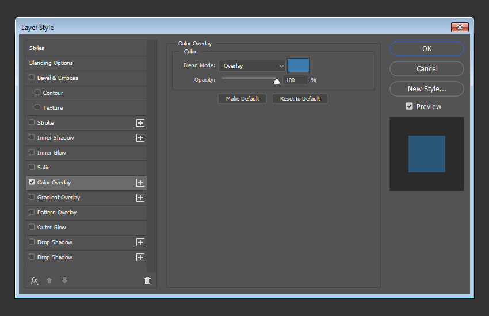Viewport: 489px width, 316px height.
Task: Enable the Pattern Overlay checkbox
Action: pos(32,211)
